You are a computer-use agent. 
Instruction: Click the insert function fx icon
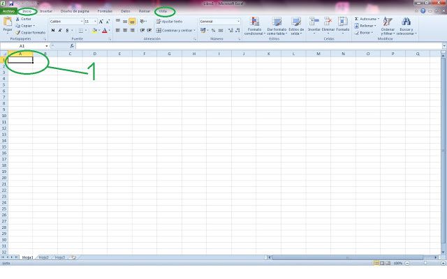[71, 46]
